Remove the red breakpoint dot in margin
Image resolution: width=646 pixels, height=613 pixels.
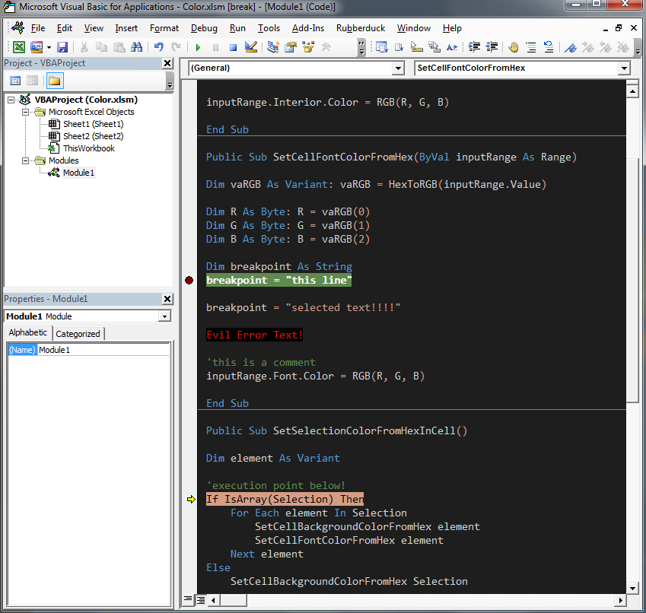click(x=189, y=281)
